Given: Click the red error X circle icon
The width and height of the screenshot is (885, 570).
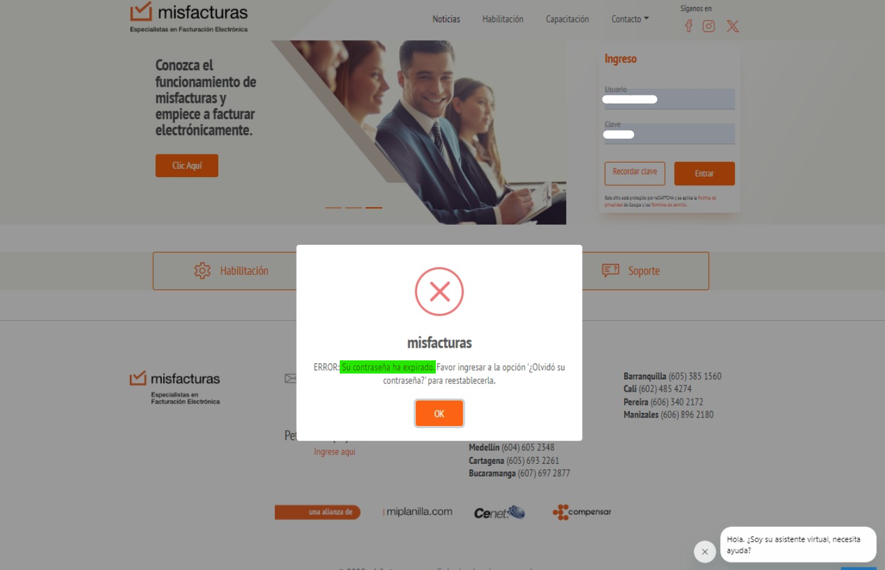Looking at the screenshot, I should coord(439,291).
